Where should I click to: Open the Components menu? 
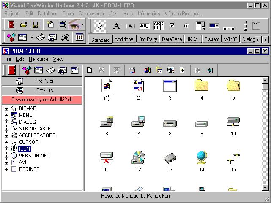coord(91,14)
